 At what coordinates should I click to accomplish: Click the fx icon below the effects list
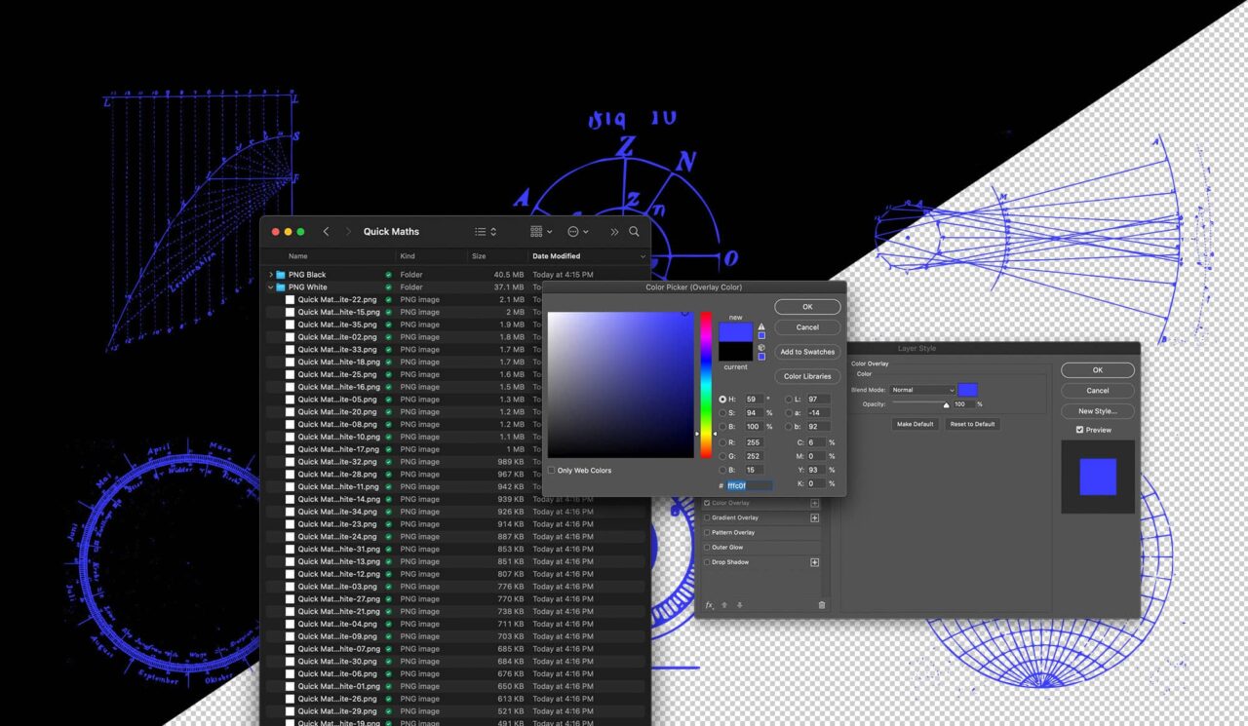[x=710, y=604]
